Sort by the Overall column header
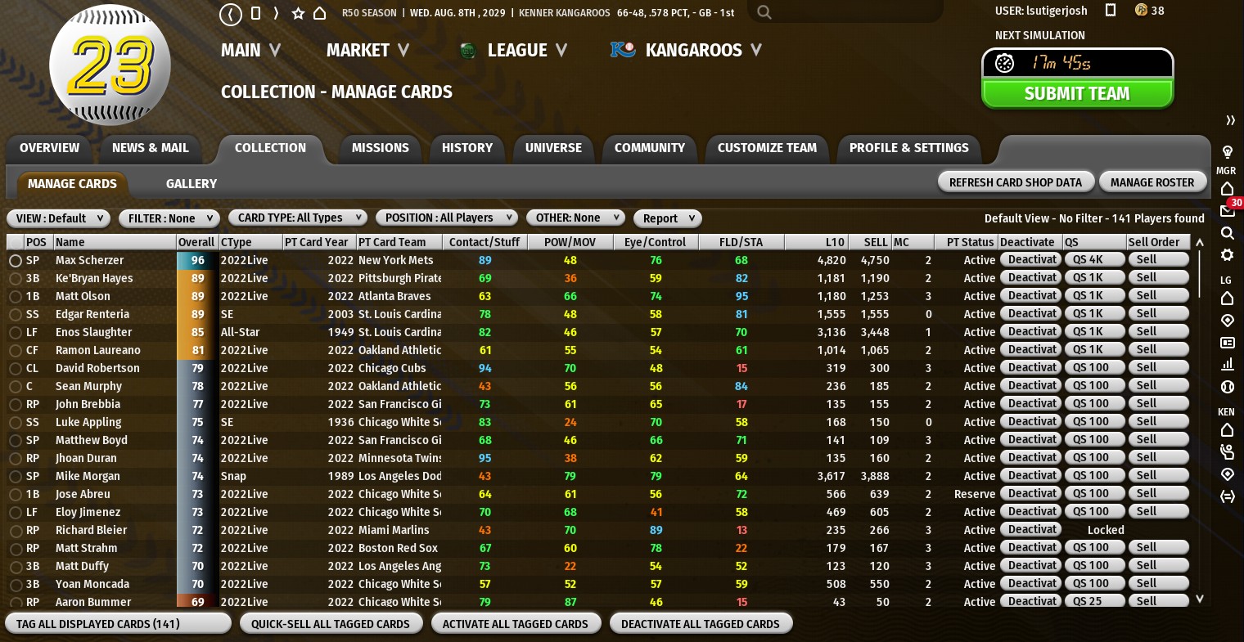The image size is (1244, 642). pyautogui.click(x=196, y=242)
